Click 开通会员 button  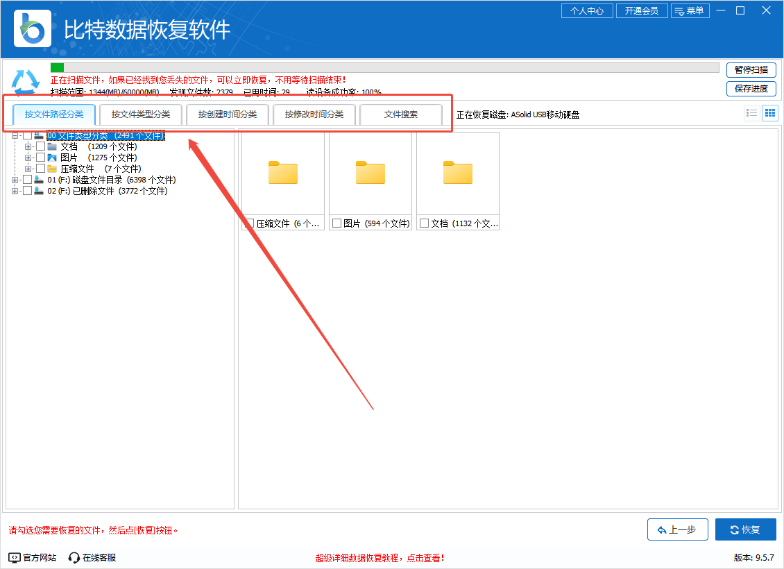click(x=642, y=10)
